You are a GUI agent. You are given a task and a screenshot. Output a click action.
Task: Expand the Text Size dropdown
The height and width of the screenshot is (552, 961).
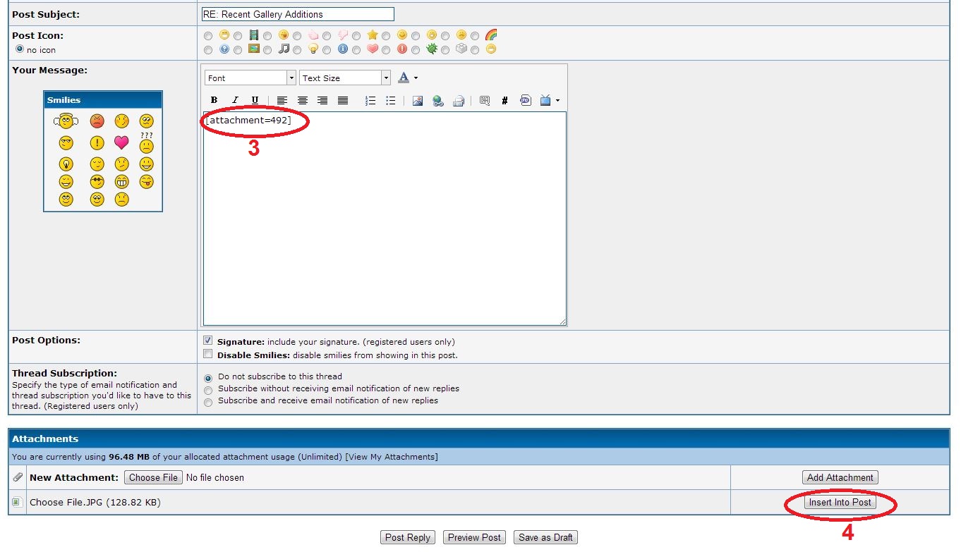pos(345,78)
